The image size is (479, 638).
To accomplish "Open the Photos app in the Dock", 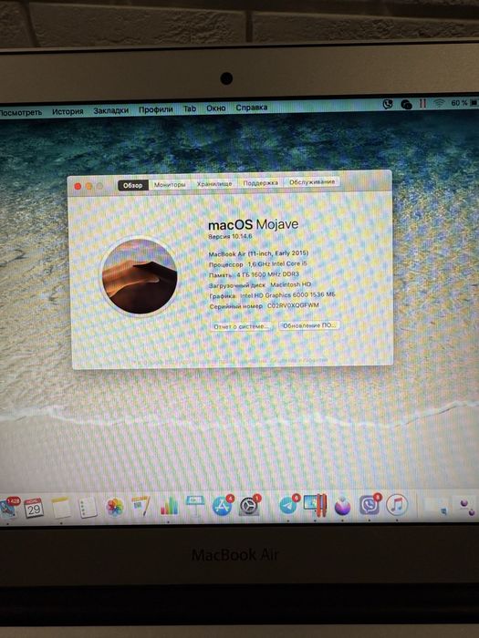I will pyautogui.click(x=114, y=508).
